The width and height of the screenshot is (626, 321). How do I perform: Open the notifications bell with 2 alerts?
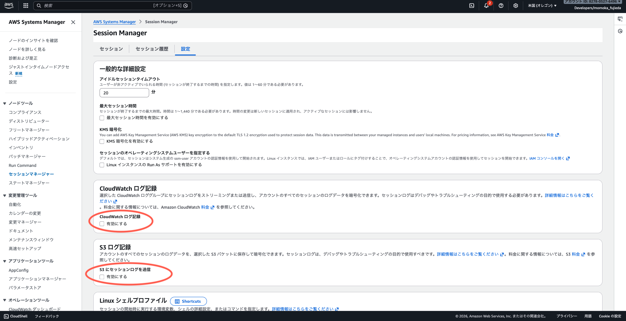pyautogui.click(x=486, y=6)
